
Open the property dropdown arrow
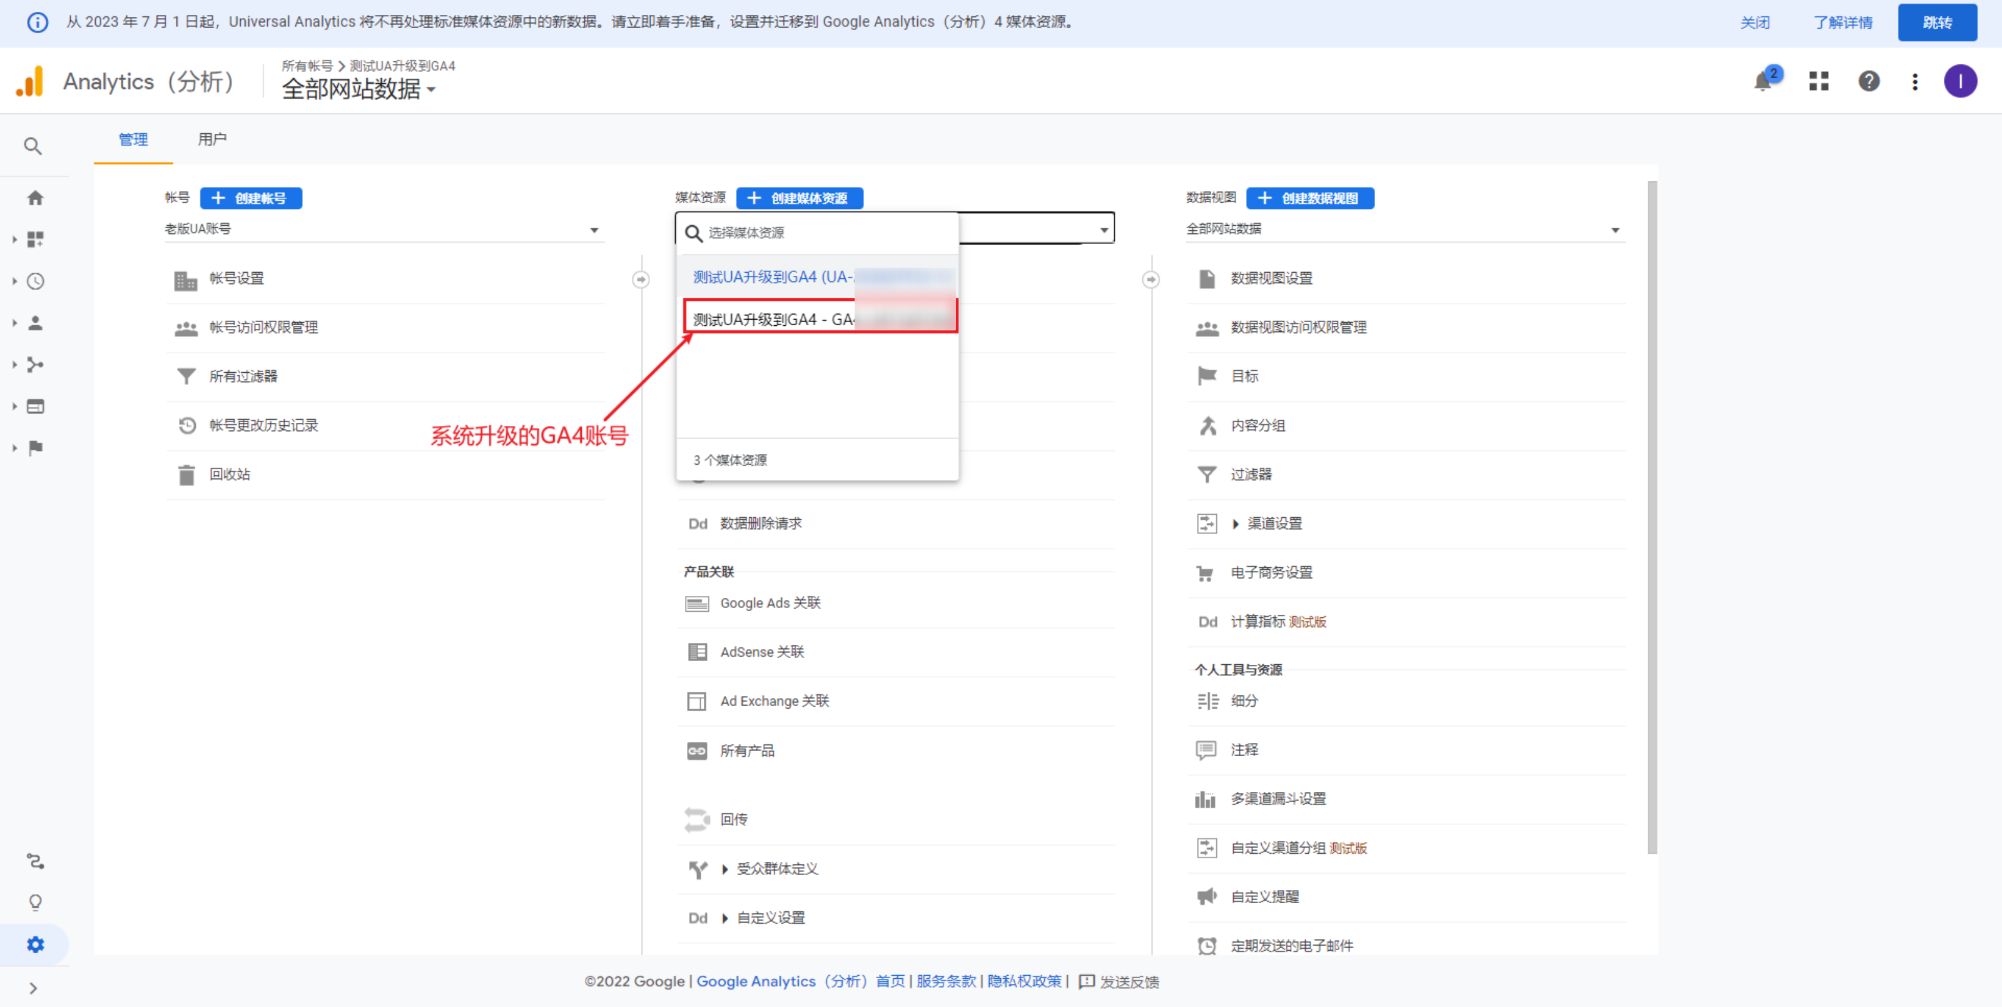[1104, 230]
